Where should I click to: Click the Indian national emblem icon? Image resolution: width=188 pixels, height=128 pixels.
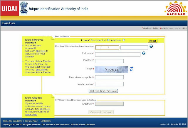pos(24,8)
